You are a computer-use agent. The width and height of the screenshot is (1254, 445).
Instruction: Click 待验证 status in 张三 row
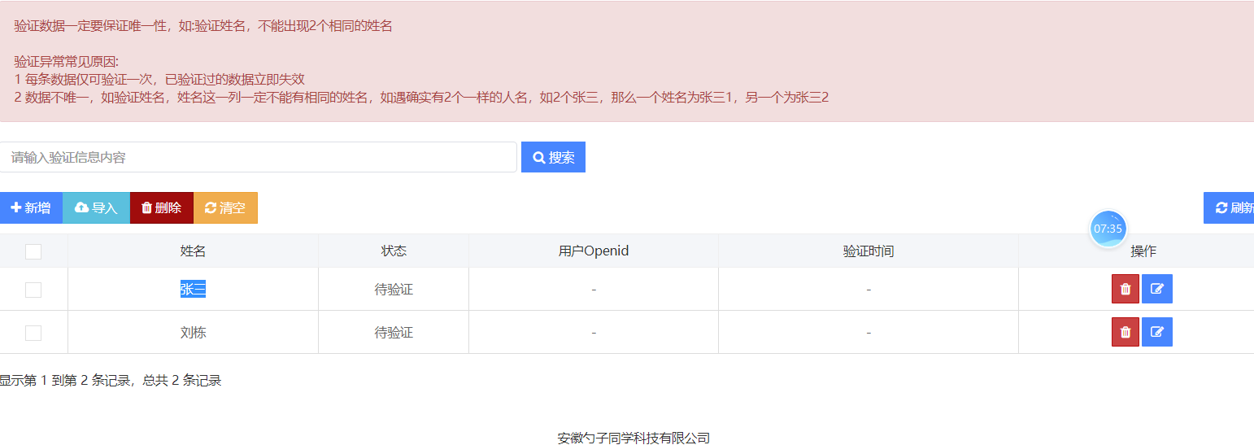(x=394, y=289)
